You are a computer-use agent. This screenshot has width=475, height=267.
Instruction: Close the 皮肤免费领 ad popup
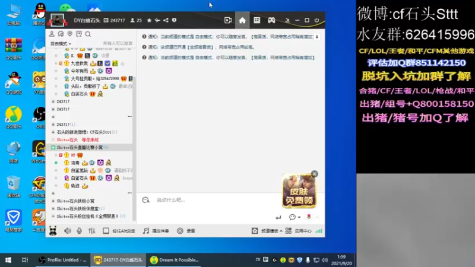[315, 174]
